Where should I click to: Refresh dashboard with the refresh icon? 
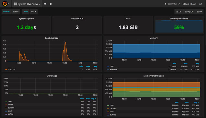point(200,4)
